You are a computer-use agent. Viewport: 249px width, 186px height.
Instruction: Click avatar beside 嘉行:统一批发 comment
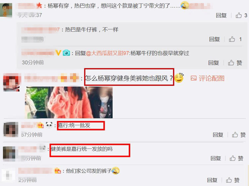[11, 129]
